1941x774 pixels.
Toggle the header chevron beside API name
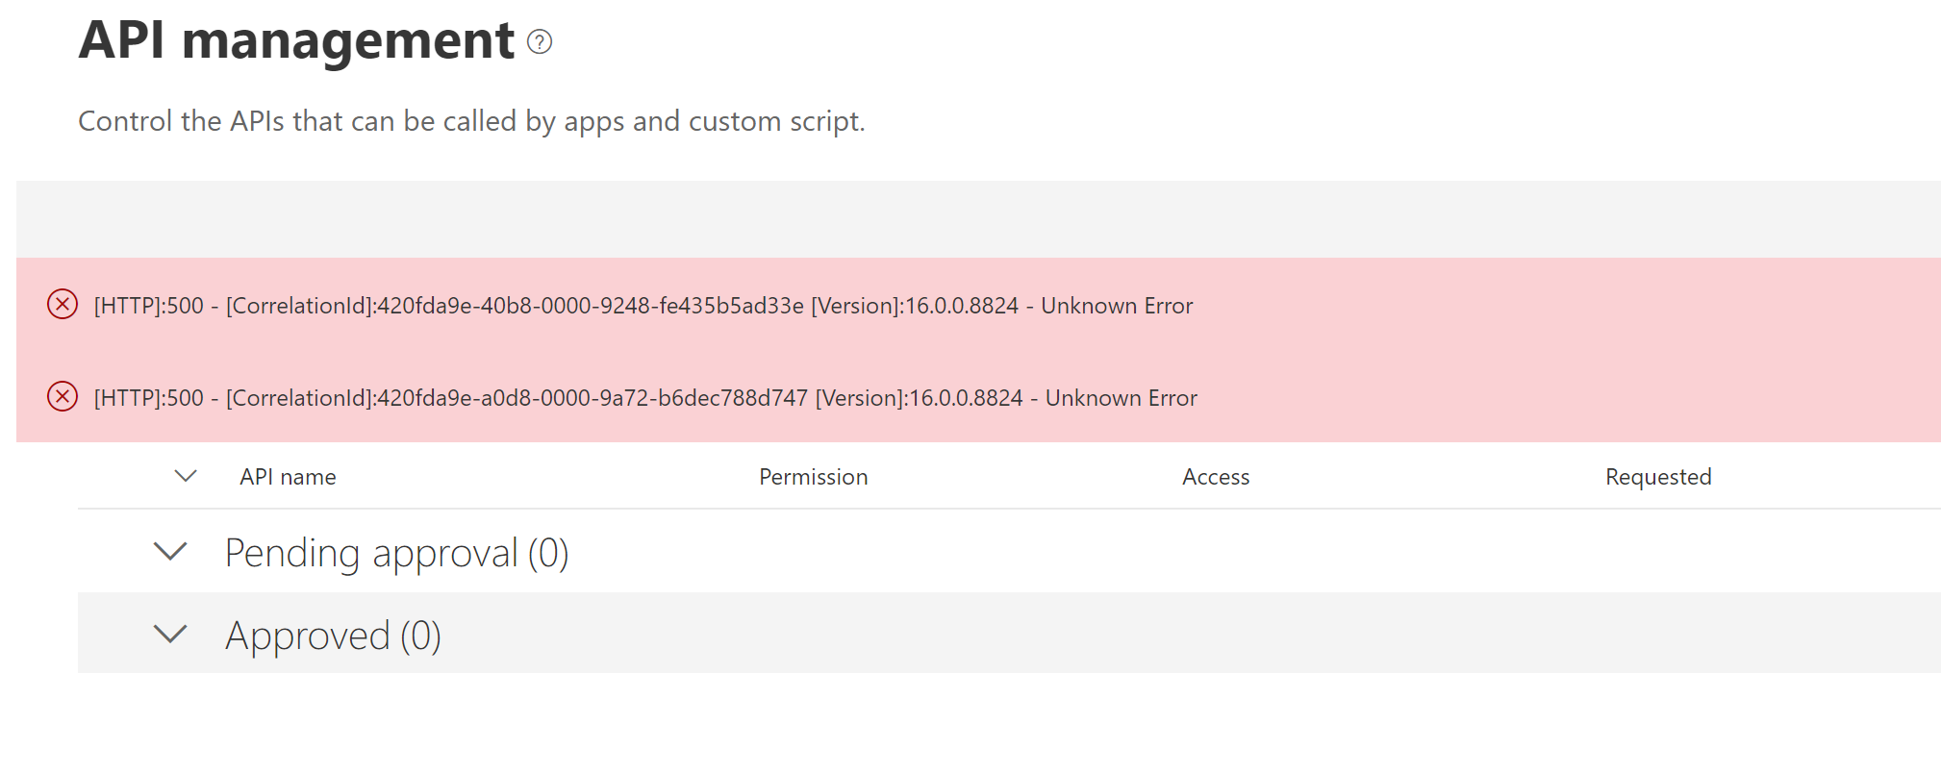pos(186,476)
